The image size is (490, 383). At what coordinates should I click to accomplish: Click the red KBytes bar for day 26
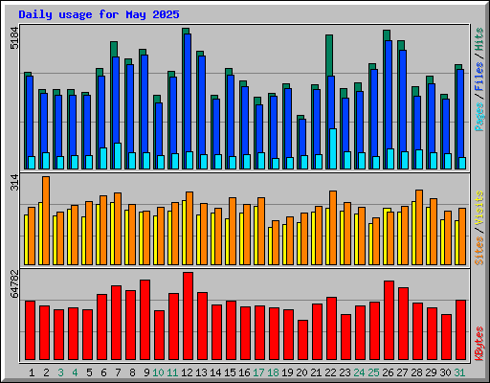390,321
